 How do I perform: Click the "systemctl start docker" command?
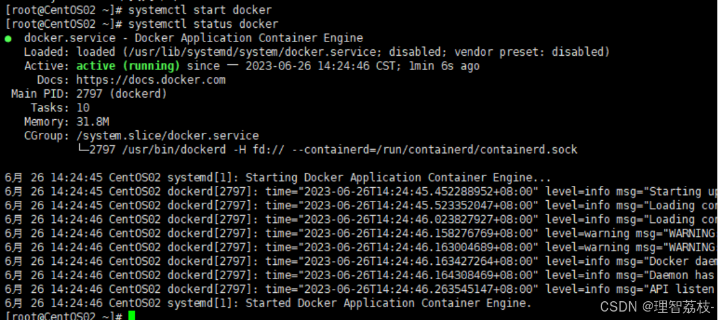[x=200, y=10]
